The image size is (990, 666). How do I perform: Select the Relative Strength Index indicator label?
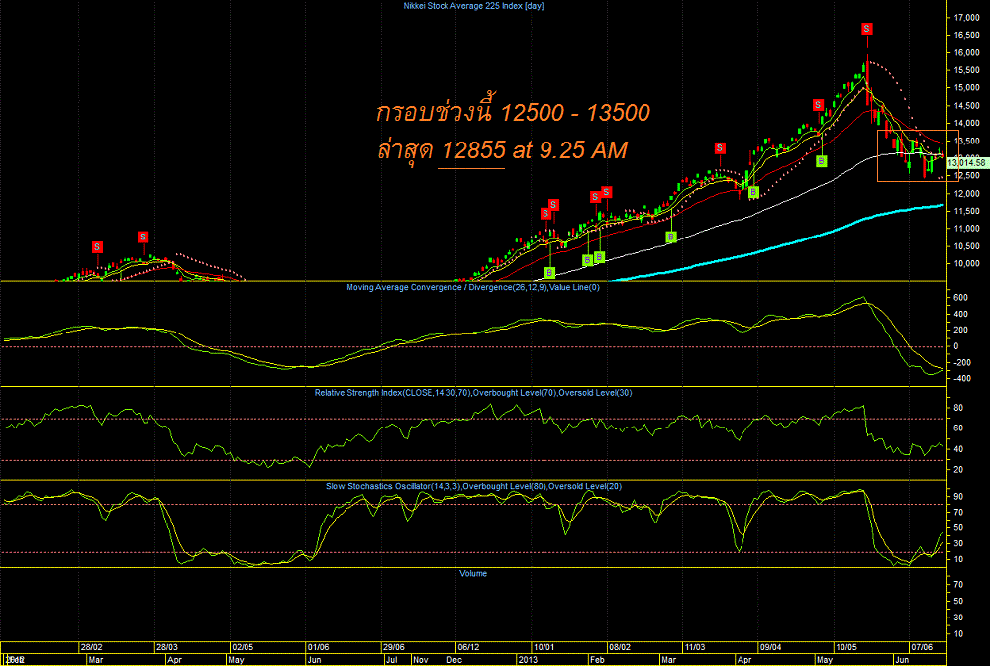(x=473, y=393)
